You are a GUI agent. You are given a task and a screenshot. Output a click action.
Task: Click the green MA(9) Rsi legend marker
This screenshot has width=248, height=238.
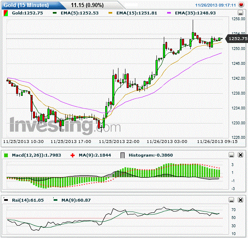point(55,200)
